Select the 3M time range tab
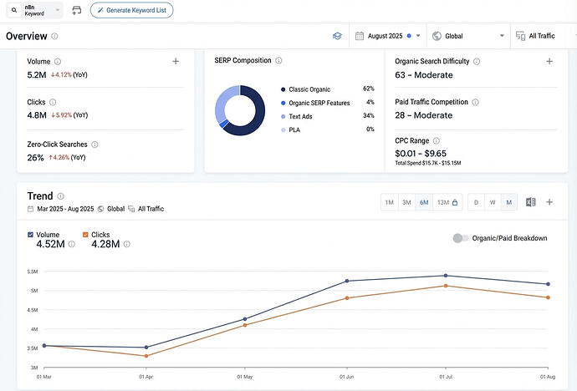 click(x=406, y=202)
